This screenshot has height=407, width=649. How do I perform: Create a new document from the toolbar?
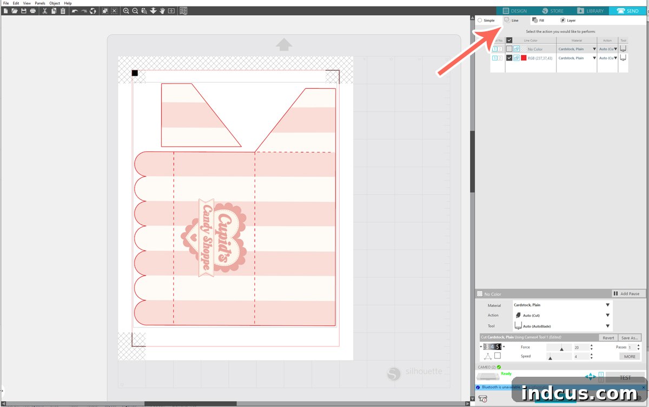[5, 11]
